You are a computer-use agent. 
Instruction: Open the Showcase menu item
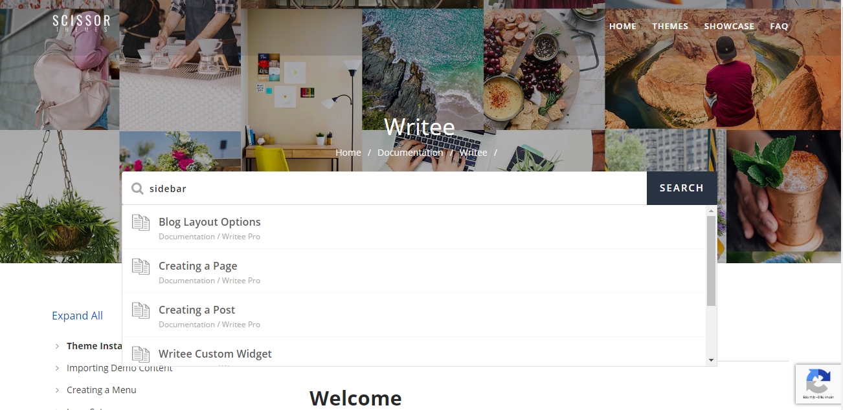(729, 27)
